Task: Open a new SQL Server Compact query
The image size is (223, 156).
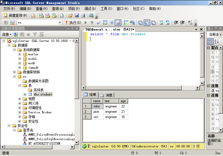Action: click(62, 15)
